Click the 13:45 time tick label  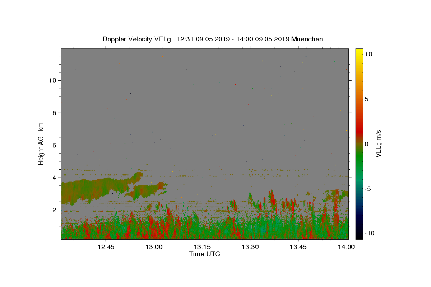[x=298, y=247]
